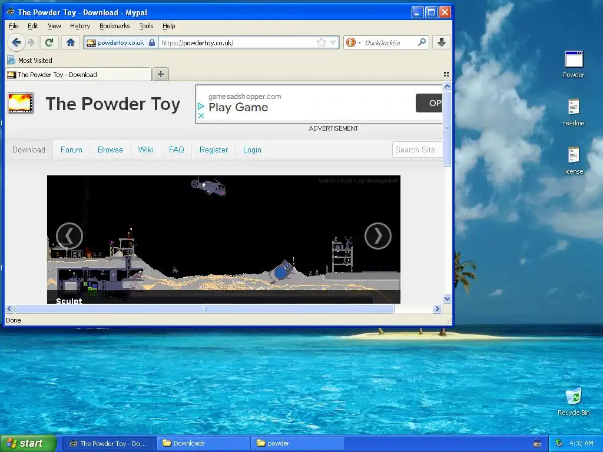Click the keyboard icon in the taskbar
Image resolution: width=603 pixels, height=452 pixels.
click(537, 444)
